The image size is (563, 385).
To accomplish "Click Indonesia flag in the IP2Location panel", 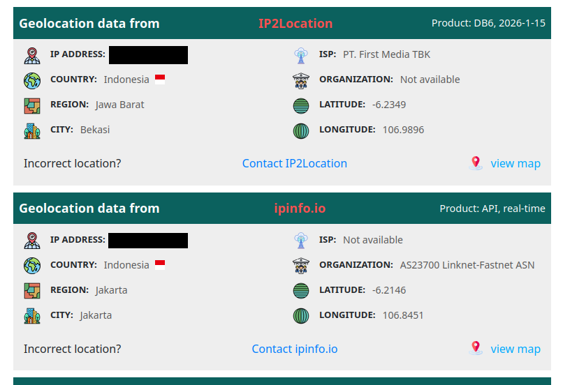I will click(x=160, y=80).
